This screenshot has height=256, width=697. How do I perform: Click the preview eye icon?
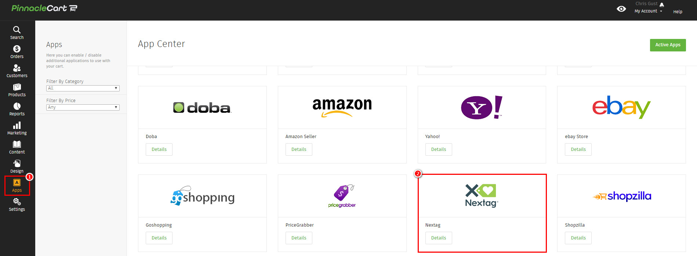click(621, 9)
